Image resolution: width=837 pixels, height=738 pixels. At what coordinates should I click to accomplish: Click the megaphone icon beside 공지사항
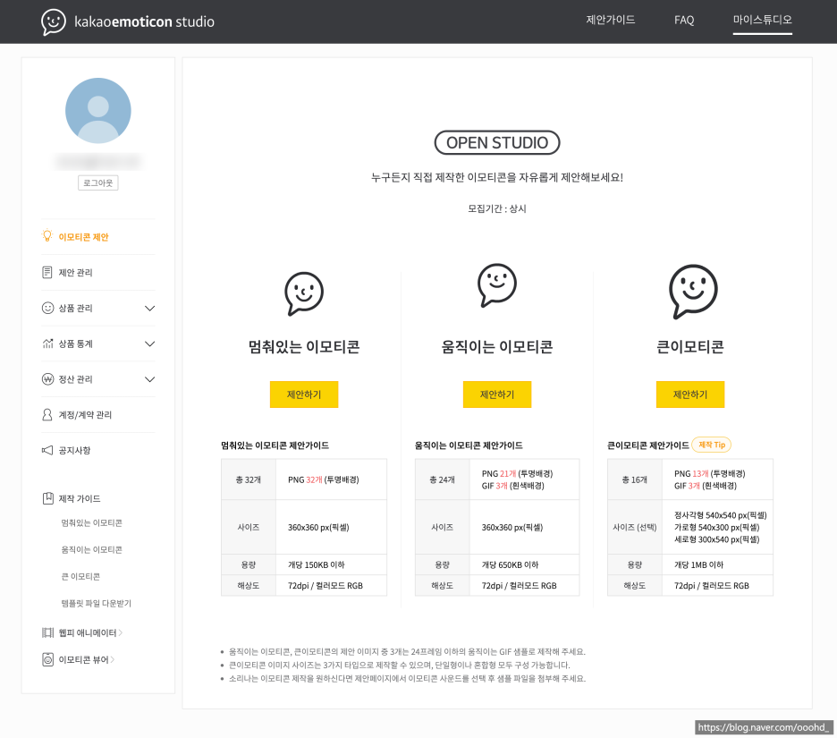coord(47,450)
